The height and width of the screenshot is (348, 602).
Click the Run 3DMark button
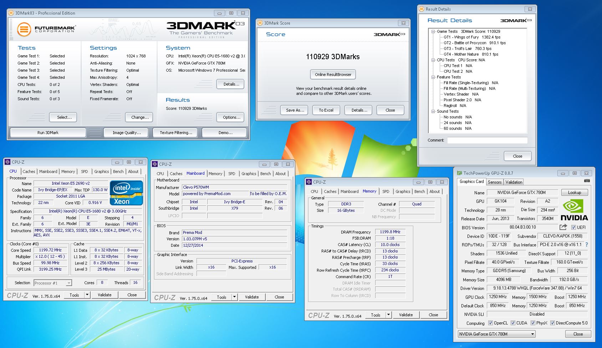pos(48,133)
